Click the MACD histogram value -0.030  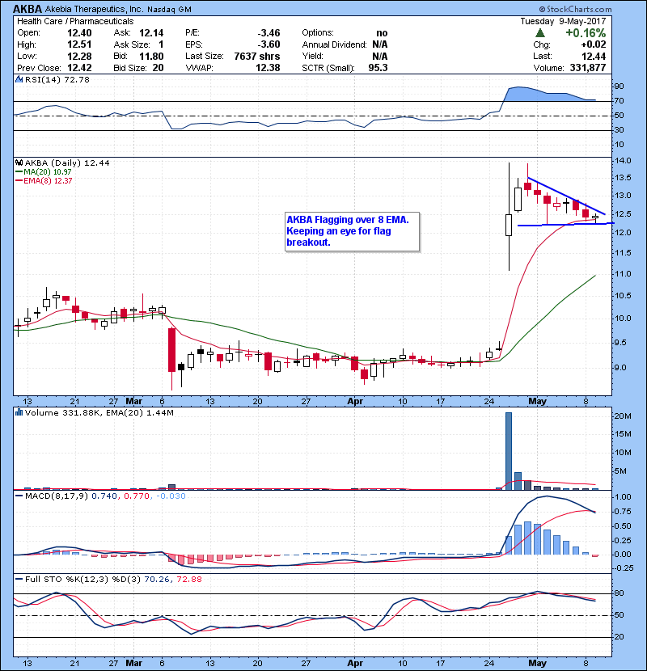point(171,496)
